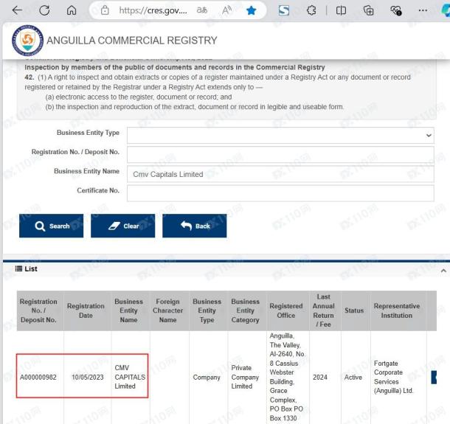Focus the Registration No. / Deposit No. field

pyautogui.click(x=280, y=155)
